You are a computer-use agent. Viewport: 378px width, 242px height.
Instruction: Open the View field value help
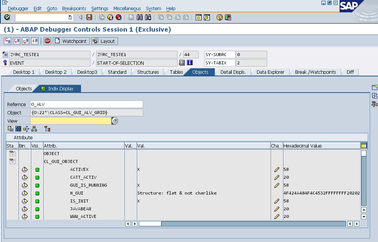pyautogui.click(x=115, y=121)
